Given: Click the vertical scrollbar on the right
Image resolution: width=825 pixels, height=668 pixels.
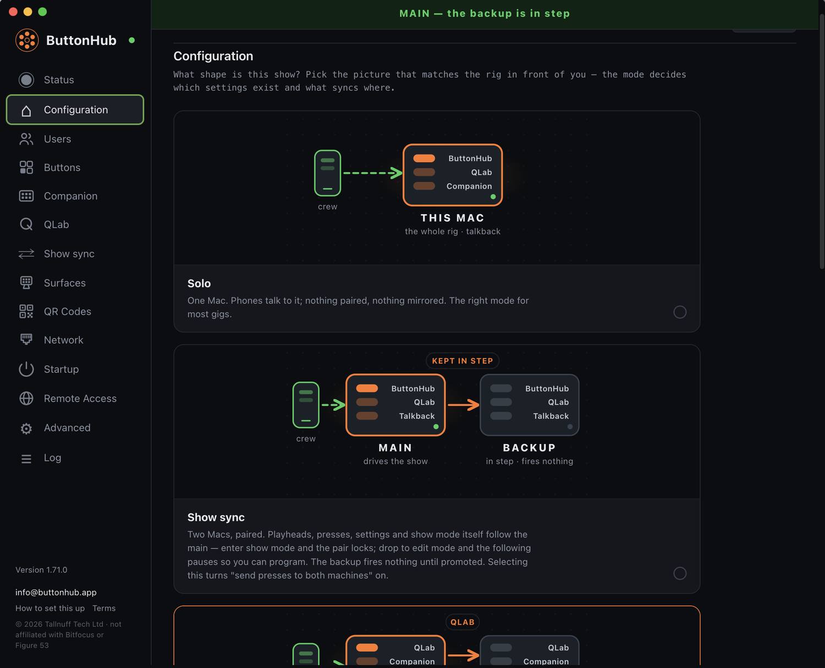Looking at the screenshot, I should (822, 142).
